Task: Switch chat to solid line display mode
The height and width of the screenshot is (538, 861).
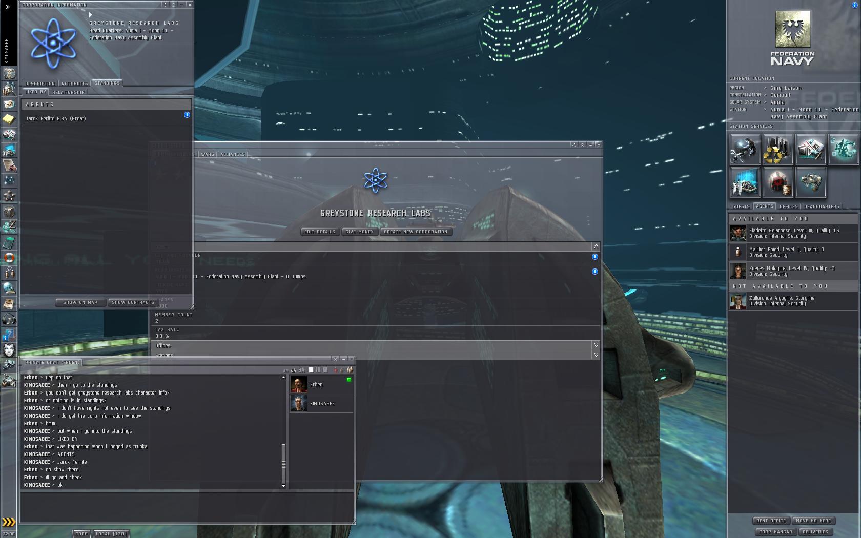Action: [x=311, y=370]
